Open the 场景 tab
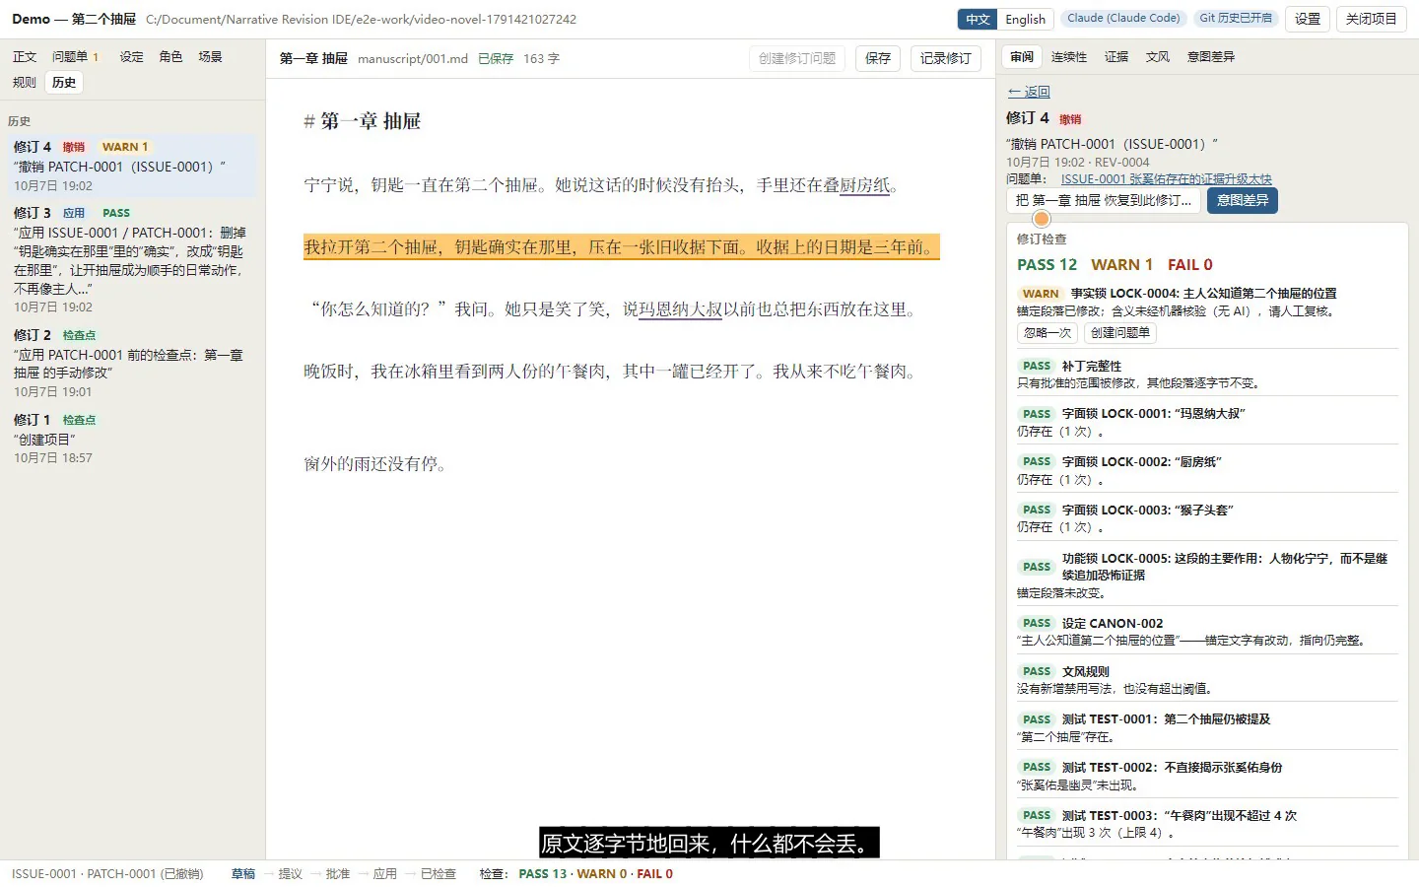 pyautogui.click(x=210, y=57)
